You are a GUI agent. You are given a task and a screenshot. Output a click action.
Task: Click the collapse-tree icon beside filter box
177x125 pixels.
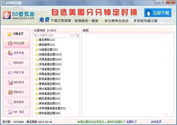coord(73,35)
